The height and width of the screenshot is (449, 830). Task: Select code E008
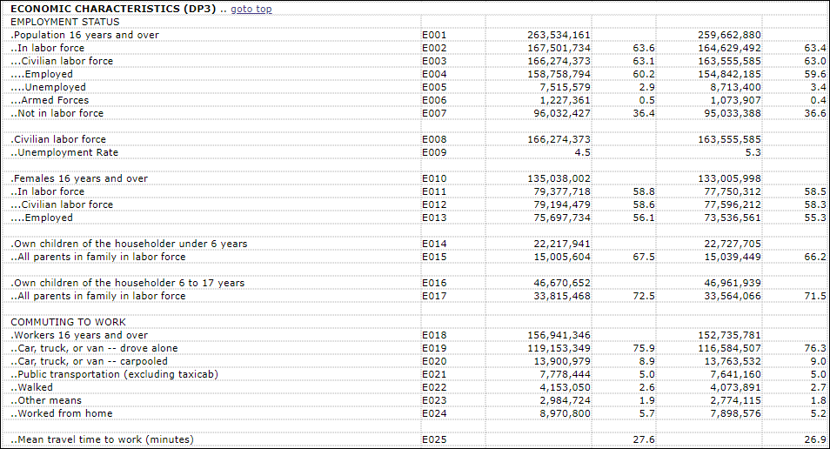[x=434, y=139]
